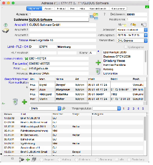153x165 pixels.
Task: Click the documents list vertical scrollbar
Action: 145,129
